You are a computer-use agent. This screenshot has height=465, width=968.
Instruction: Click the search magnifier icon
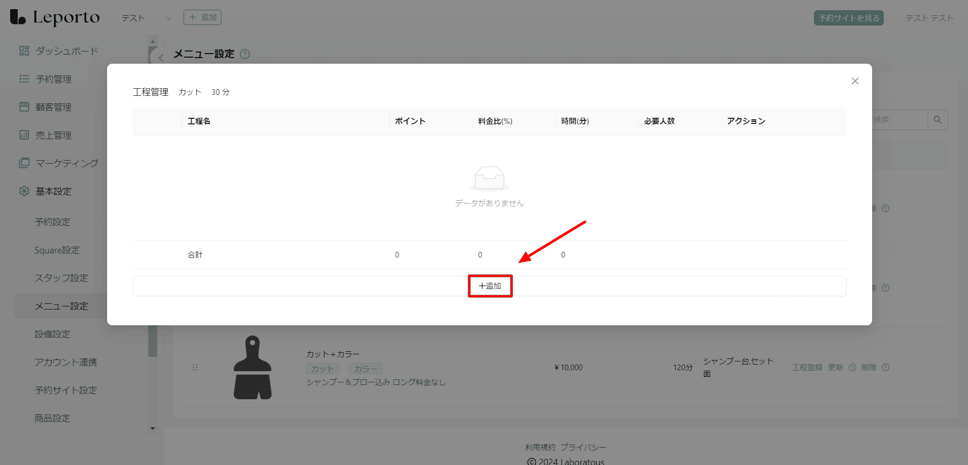point(937,120)
